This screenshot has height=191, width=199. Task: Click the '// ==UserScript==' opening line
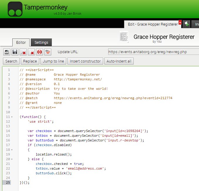[x=37, y=70]
